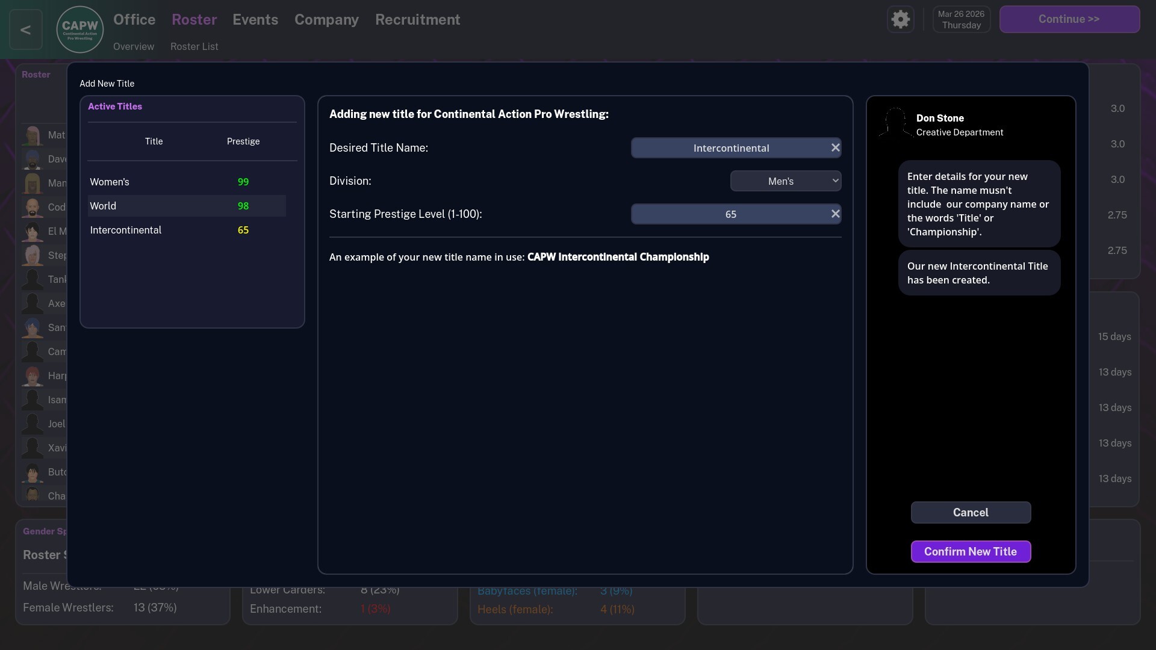This screenshot has width=1156, height=650.
Task: Click the Heels (female) label
Action: click(515, 609)
